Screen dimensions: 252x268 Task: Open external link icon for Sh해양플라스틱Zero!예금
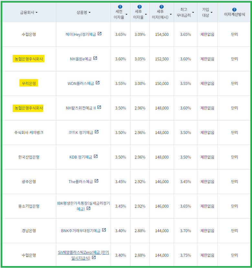(x=93, y=257)
